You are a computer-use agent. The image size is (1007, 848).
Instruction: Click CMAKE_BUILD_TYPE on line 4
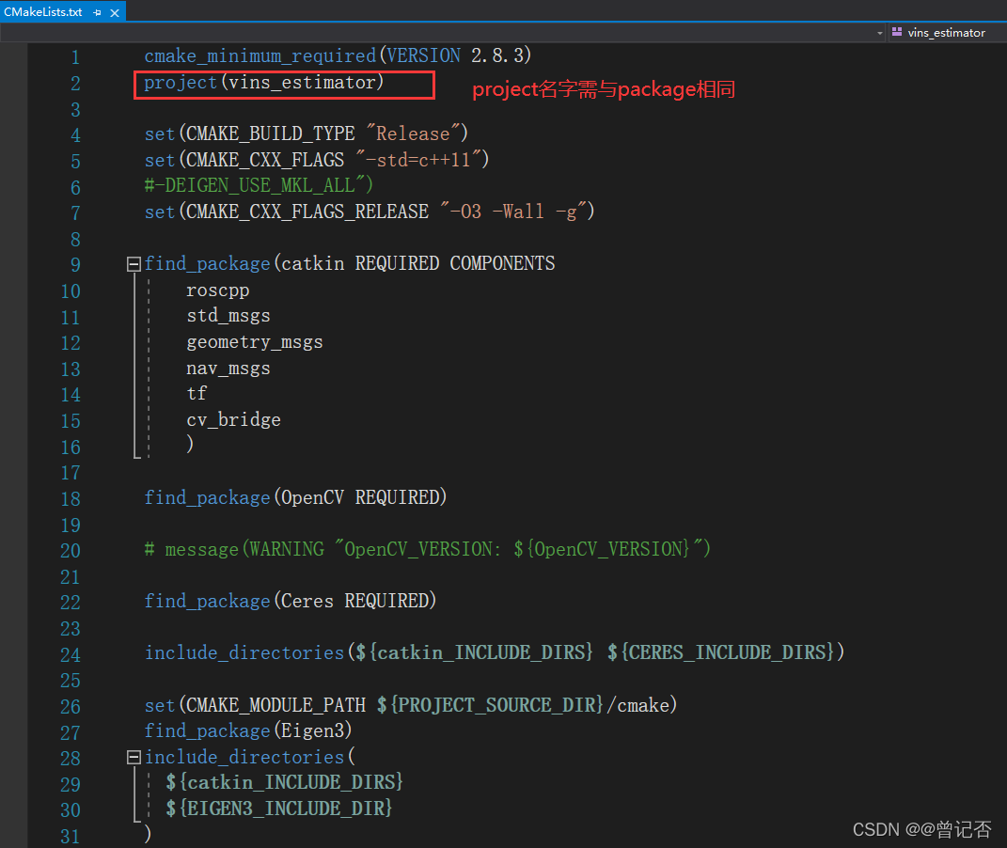point(271,133)
